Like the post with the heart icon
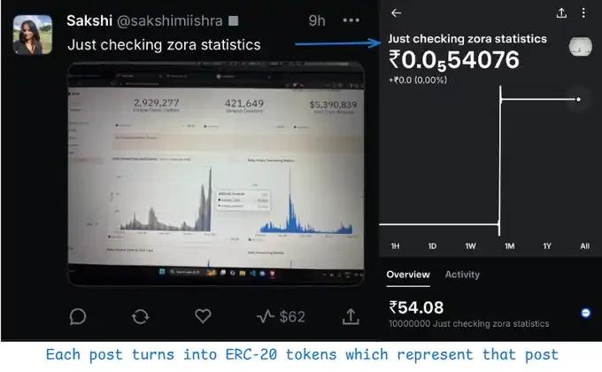The width and height of the screenshot is (602, 372). tap(203, 316)
